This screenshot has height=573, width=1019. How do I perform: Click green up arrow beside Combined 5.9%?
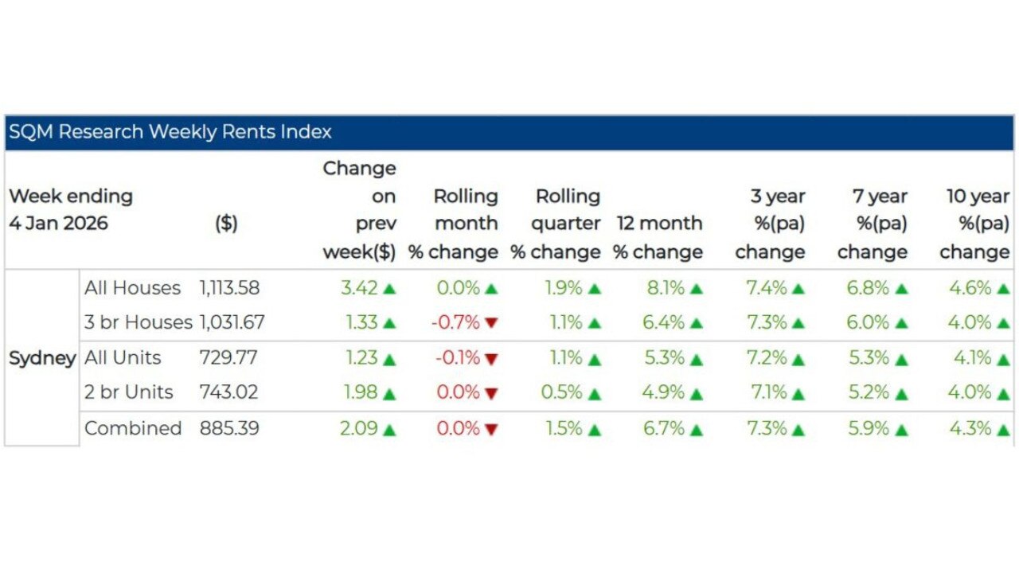[x=901, y=430]
